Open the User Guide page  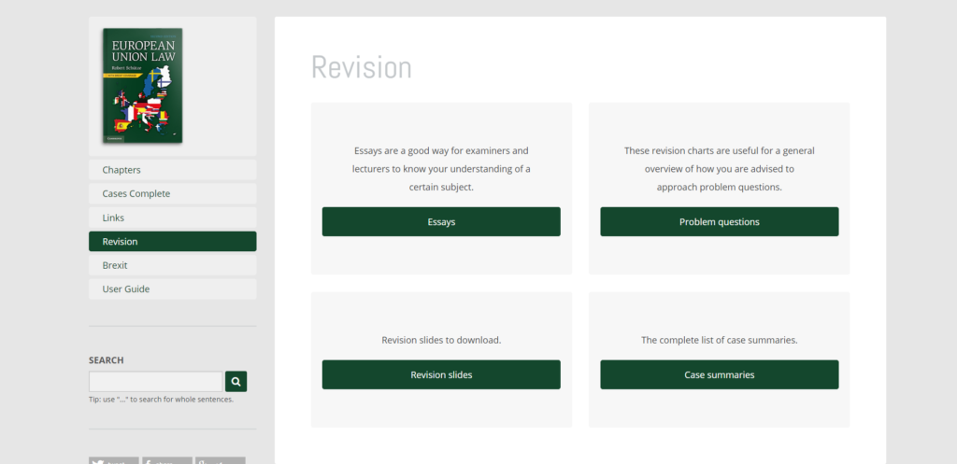coord(172,289)
